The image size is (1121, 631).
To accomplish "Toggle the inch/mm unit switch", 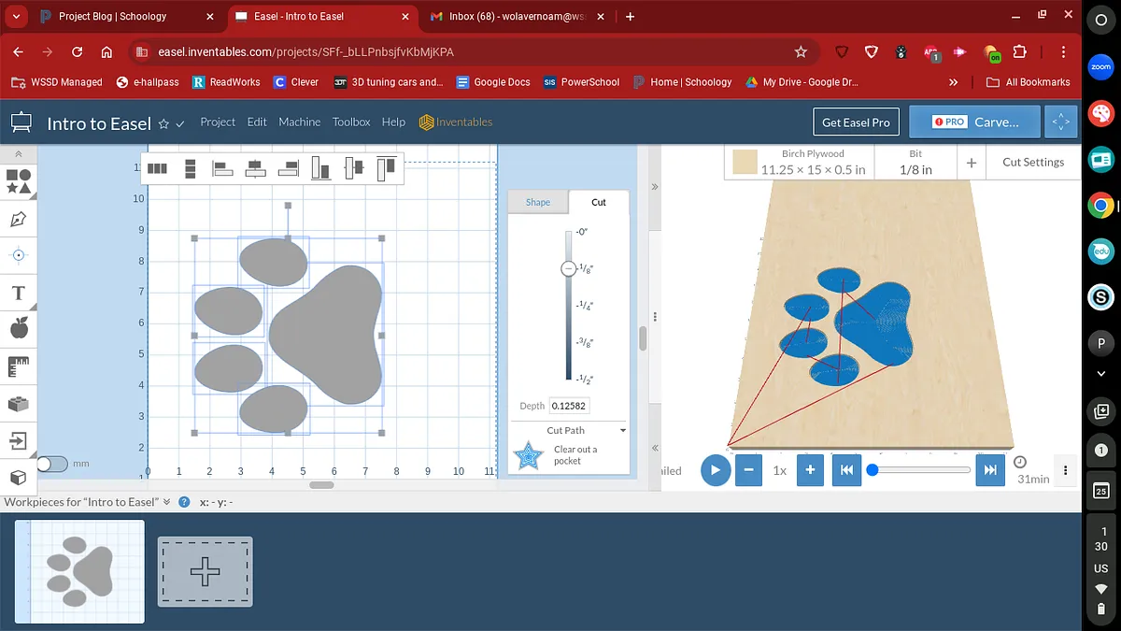I will point(52,464).
